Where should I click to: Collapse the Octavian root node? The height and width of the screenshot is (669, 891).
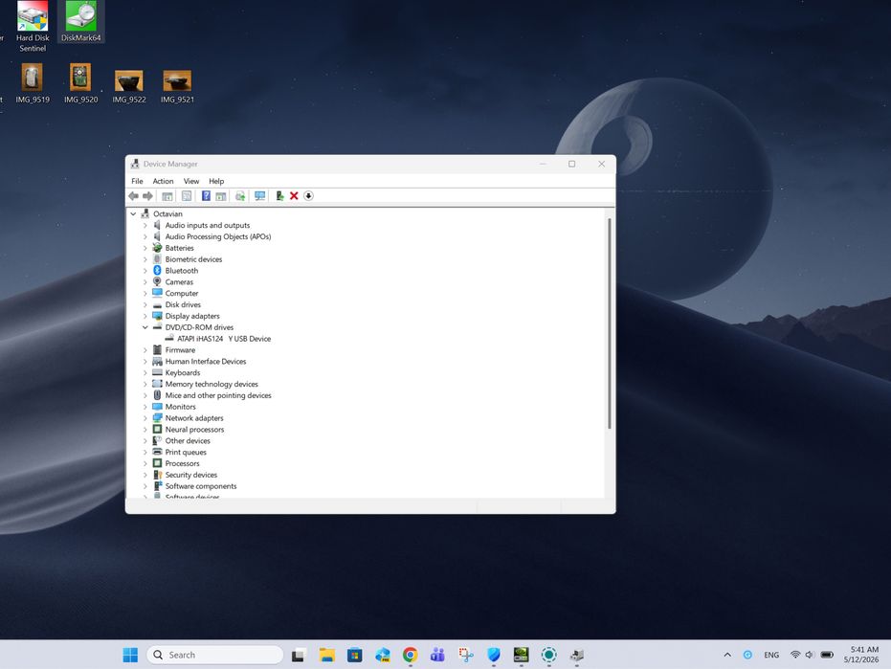point(134,213)
